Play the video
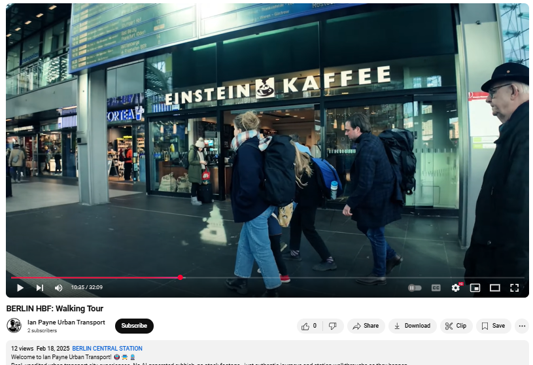The image size is (533, 365). click(20, 288)
